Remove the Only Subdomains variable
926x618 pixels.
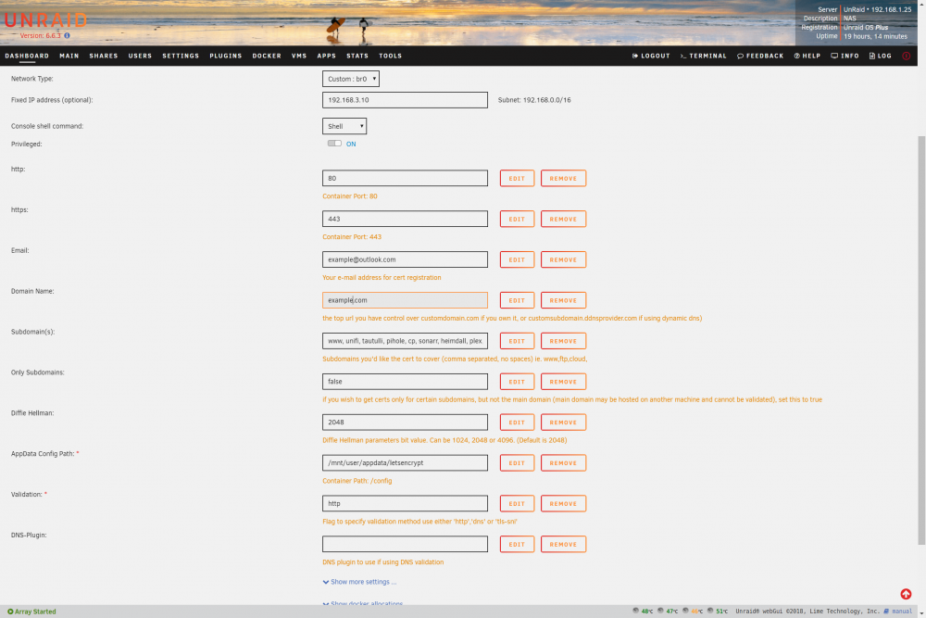coord(563,382)
